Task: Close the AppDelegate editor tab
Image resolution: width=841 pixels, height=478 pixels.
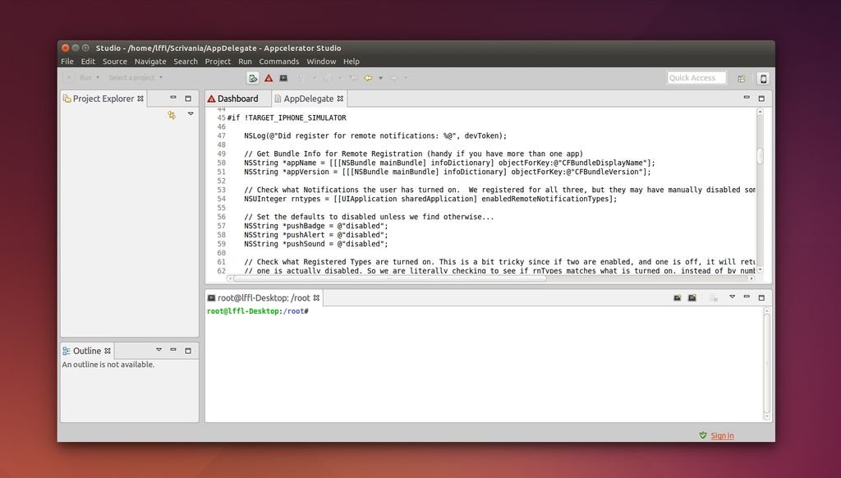Action: 340,99
